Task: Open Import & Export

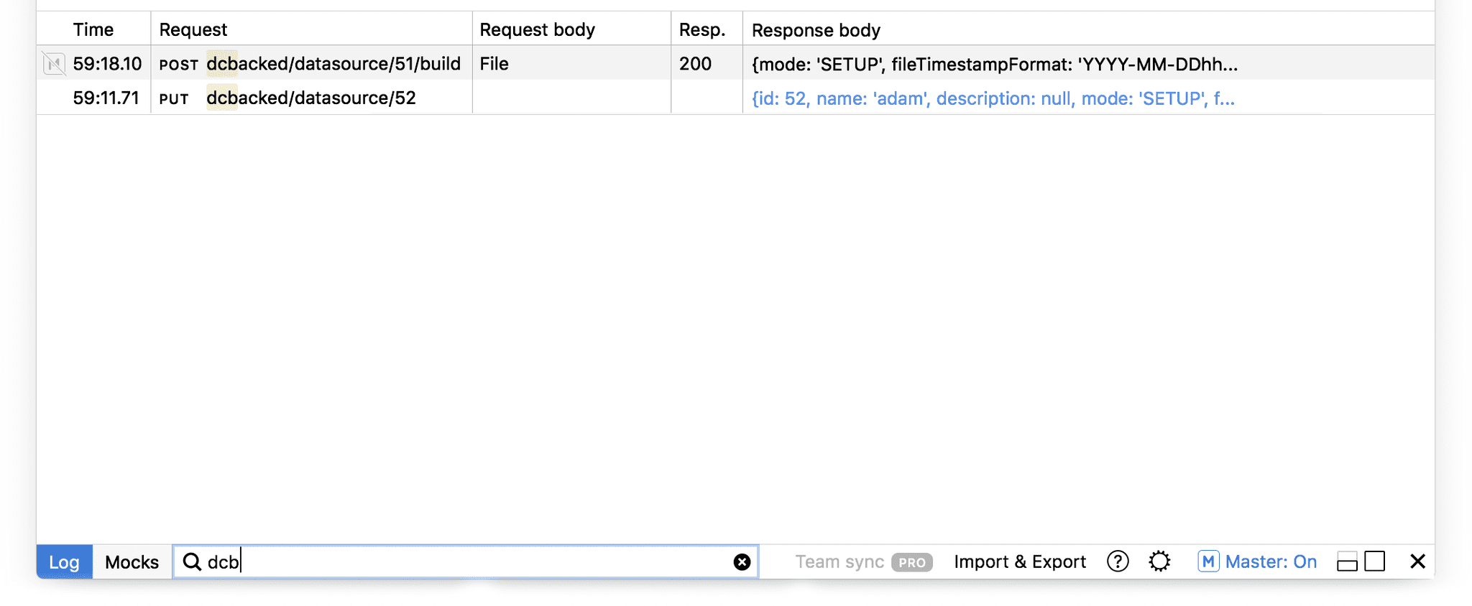Action: (1020, 561)
